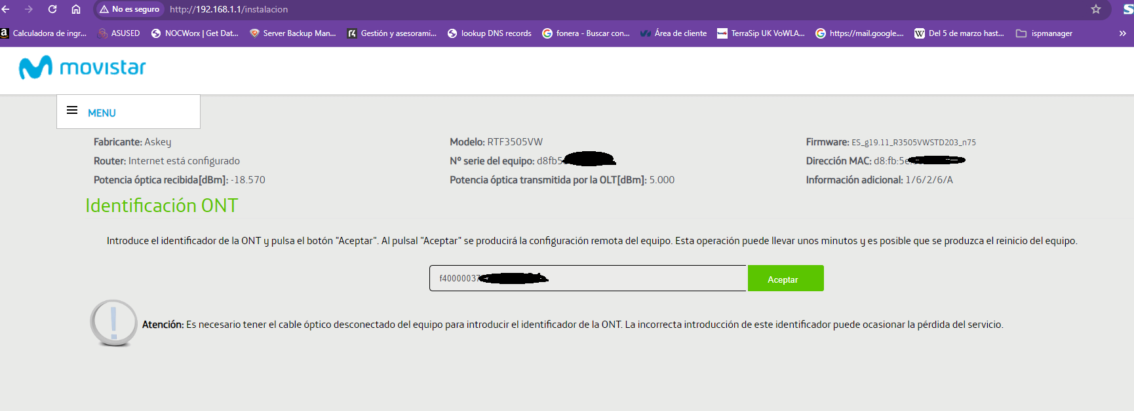The image size is (1134, 411).
Task: Click the browser reload icon
Action: point(52,9)
